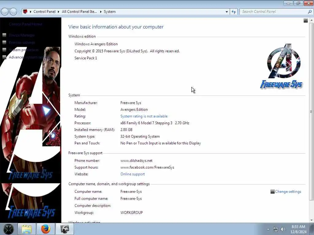The height and width of the screenshot is (235, 314).
Task: Select text Service Pack 1
Action: (86, 58)
